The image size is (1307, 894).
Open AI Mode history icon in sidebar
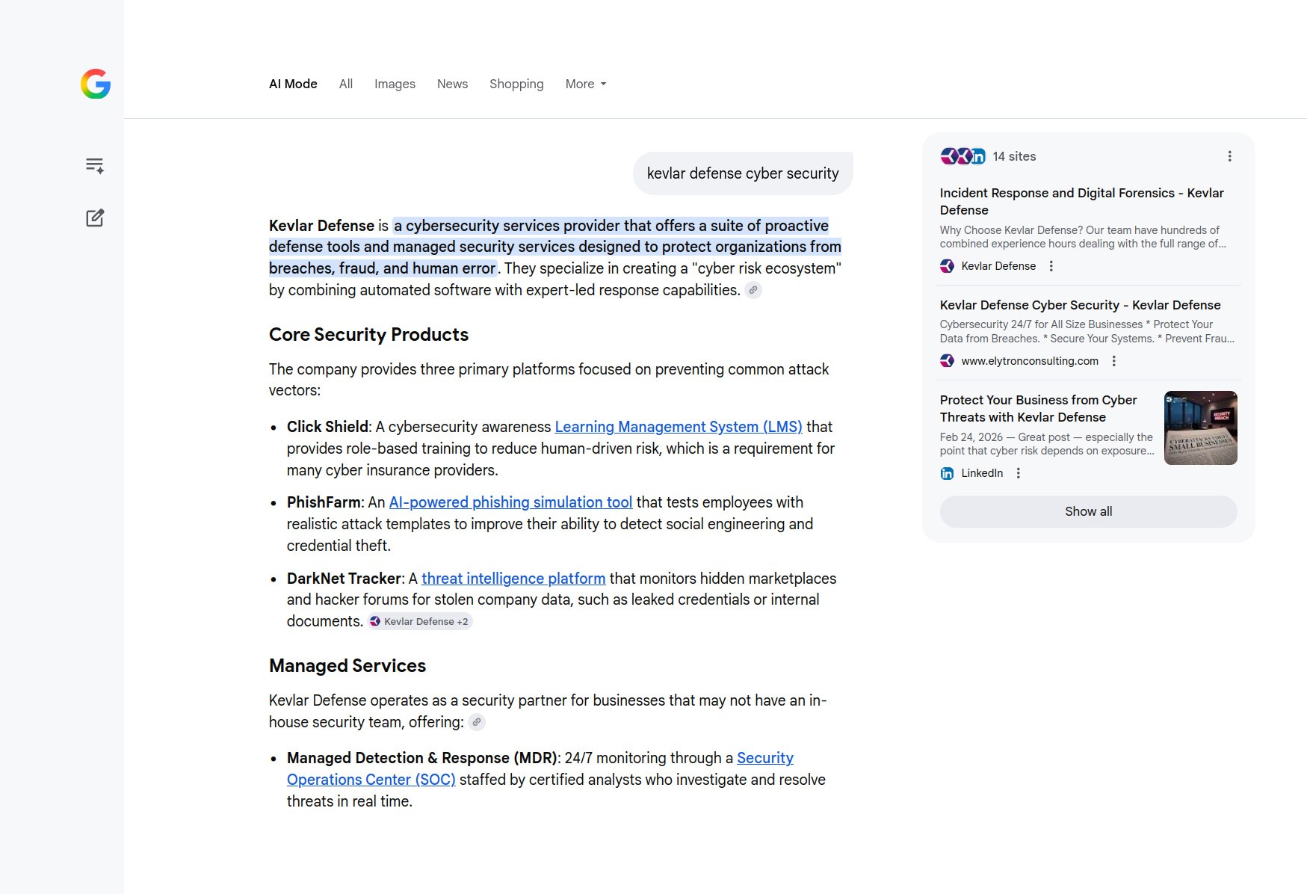tap(95, 165)
